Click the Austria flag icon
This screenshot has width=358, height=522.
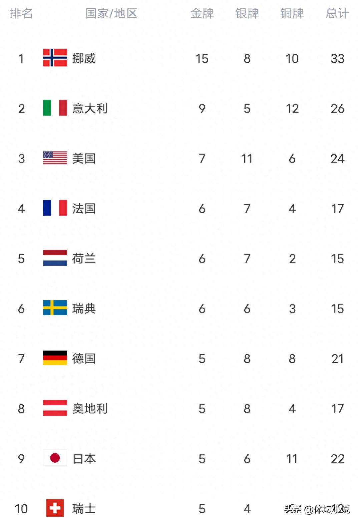pyautogui.click(x=55, y=408)
